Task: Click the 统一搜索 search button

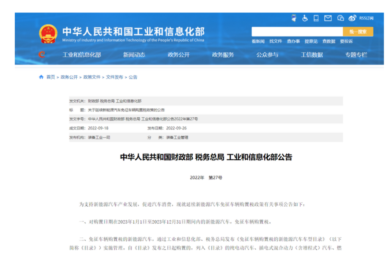Action: coord(358,32)
